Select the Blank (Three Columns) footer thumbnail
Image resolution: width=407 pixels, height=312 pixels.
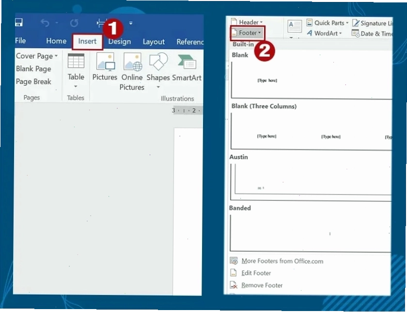pos(311,131)
